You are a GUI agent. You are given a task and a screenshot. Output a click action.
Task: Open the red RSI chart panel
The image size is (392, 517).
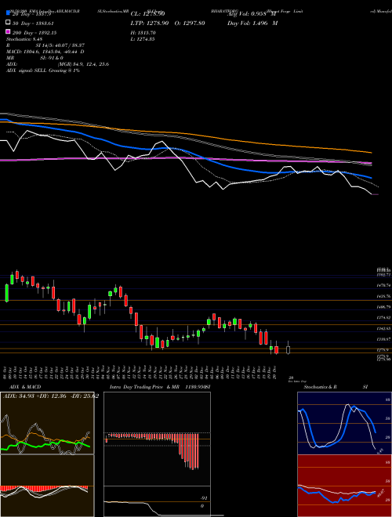[x=345, y=486]
